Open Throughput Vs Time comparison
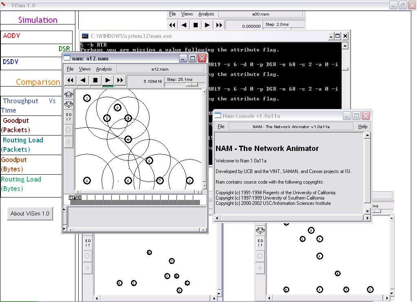The width and height of the screenshot is (417, 302). point(31,106)
